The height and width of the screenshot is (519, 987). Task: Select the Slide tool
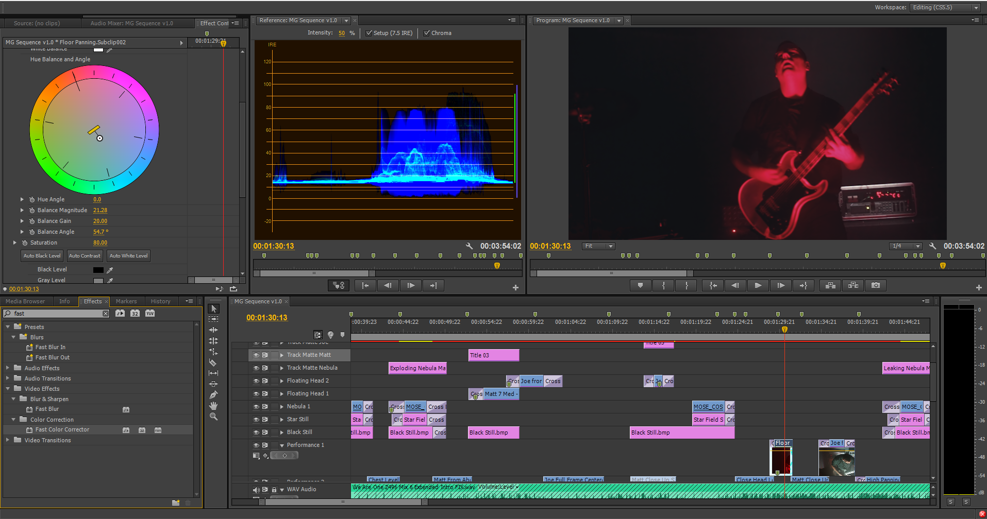(x=213, y=384)
